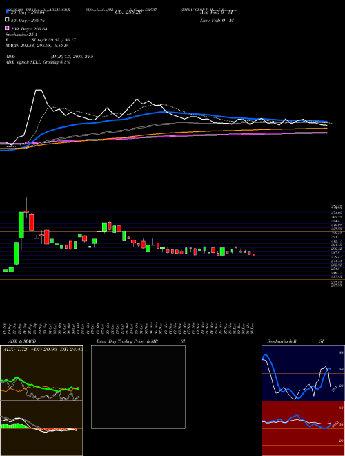Click 'Intra Day Trading Price & MR' title

point(128,341)
